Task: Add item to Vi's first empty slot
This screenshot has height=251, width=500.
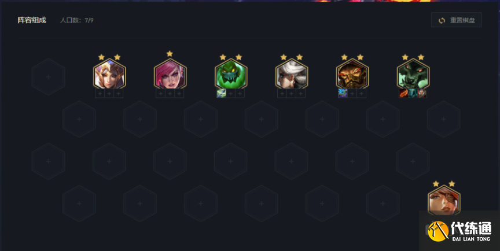Action: click(x=161, y=93)
